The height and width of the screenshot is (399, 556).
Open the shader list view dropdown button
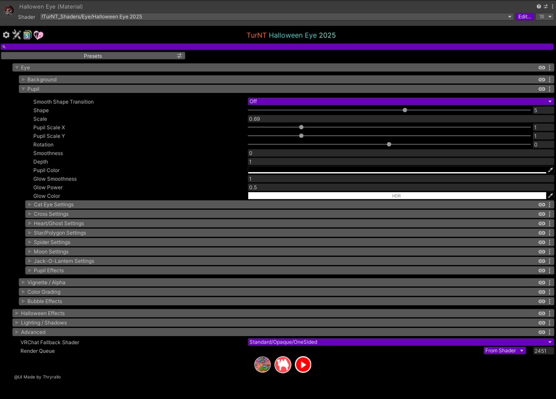pyautogui.click(x=545, y=17)
